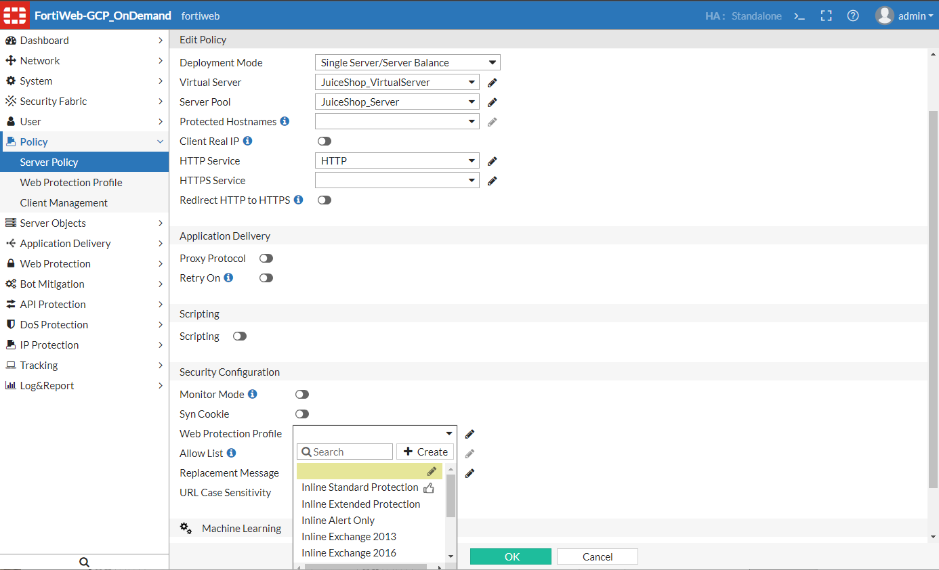Turn on the Scripting switch
Viewport: 939px width, 570px height.
[240, 336]
